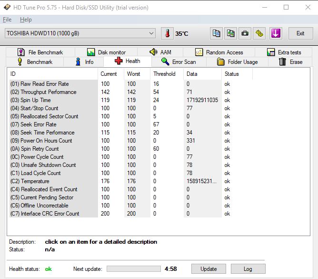Image resolution: width=318 pixels, height=279 pixels.
Task: Select the Spin Retry Count row
Action: (131, 149)
